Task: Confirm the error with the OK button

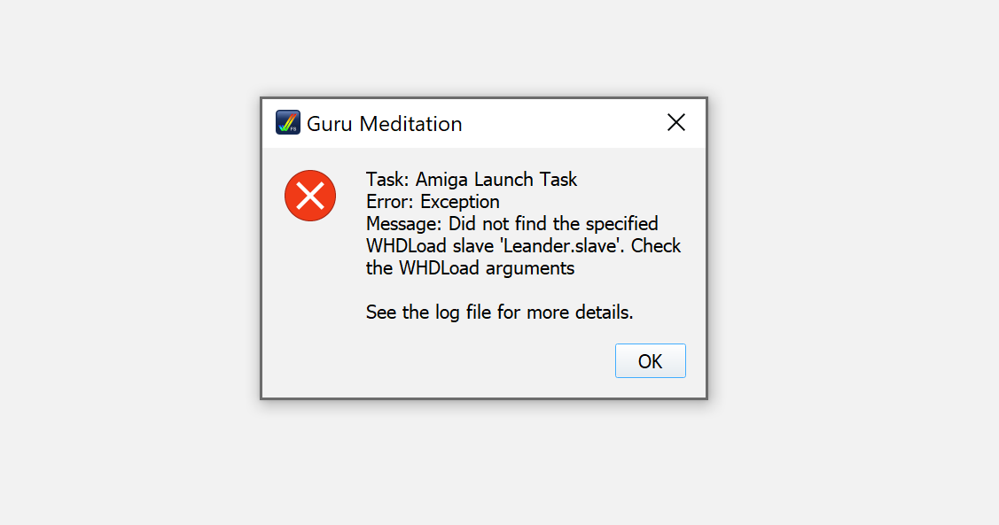Action: 651,361
